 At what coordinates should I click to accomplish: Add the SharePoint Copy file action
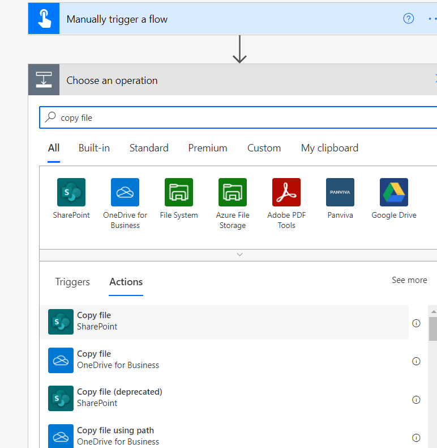(225, 322)
